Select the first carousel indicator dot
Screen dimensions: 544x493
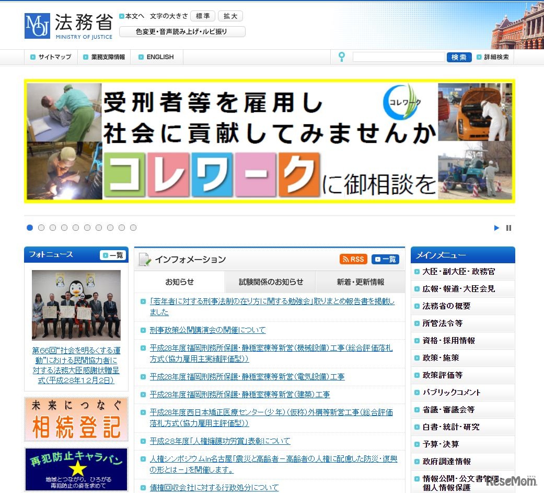tap(30, 227)
